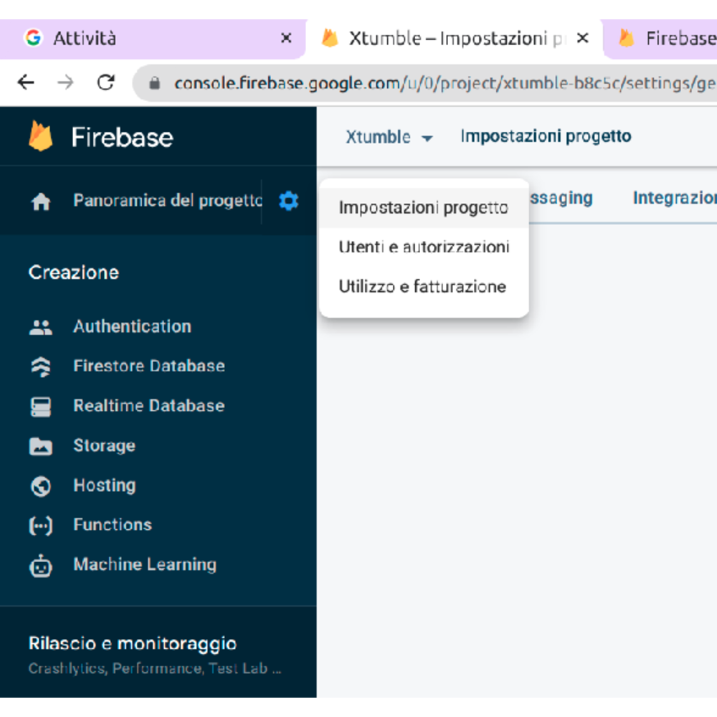717x717 pixels.
Task: Click the home icon for project overview
Action: point(42,202)
